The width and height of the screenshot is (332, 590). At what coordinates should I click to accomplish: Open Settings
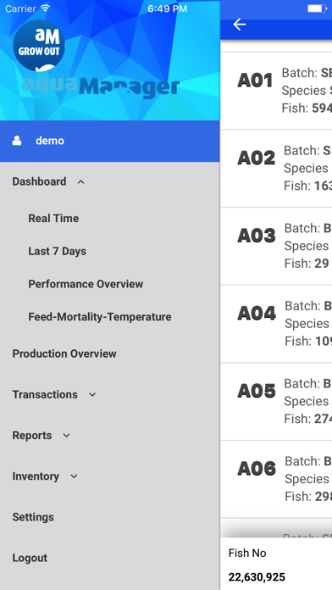33,517
